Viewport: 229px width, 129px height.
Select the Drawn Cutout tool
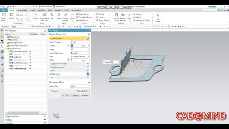103,20
